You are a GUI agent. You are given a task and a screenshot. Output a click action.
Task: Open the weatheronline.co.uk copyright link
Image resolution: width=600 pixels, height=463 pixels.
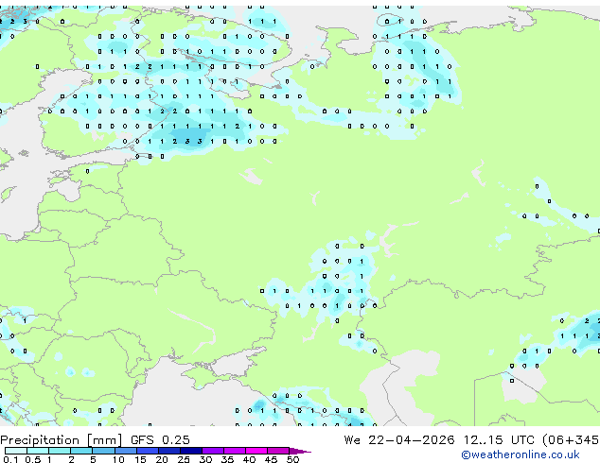click(x=521, y=454)
